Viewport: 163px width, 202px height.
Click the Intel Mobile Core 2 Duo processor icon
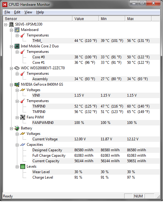(17, 46)
